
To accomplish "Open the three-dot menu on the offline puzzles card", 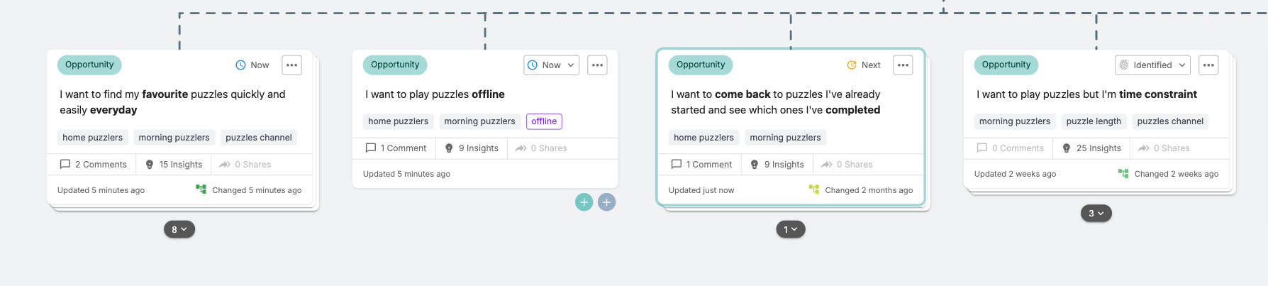I will 597,65.
